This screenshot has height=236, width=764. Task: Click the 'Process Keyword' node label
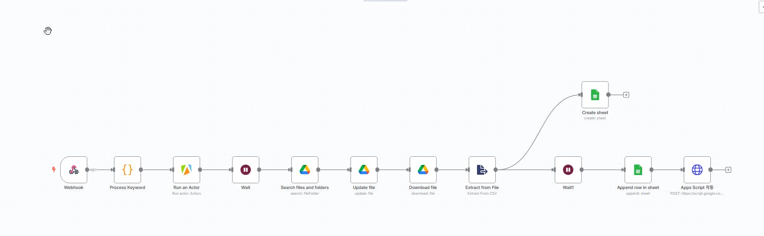click(128, 188)
